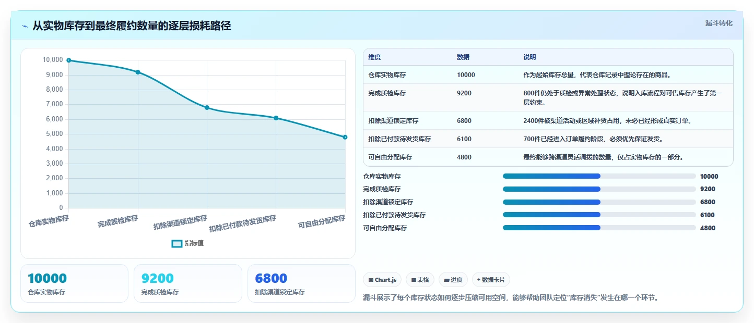This screenshot has width=754, height=323.
Task: Click the 完成质检库存 progress bar
Action: (x=599, y=189)
